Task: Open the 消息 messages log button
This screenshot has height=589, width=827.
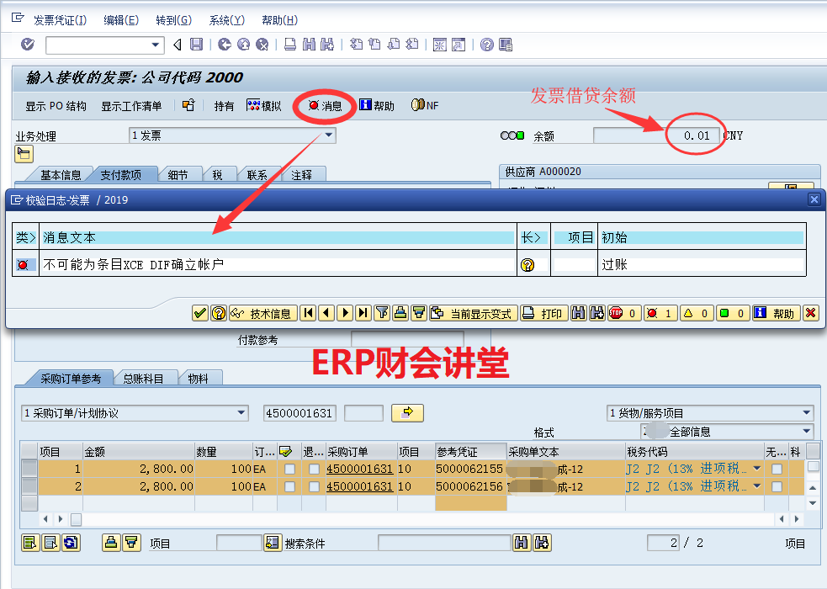Action: point(325,106)
